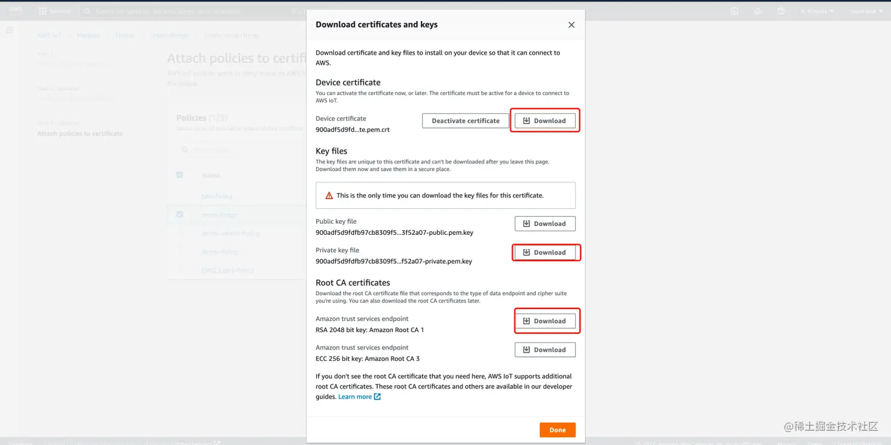Click the Root CA certificates section heading
891x445 pixels.
[353, 283]
